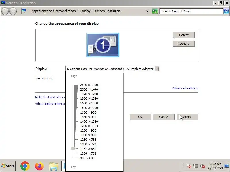
Task: Select resolution 1152 × 864
Action: click(x=88, y=149)
